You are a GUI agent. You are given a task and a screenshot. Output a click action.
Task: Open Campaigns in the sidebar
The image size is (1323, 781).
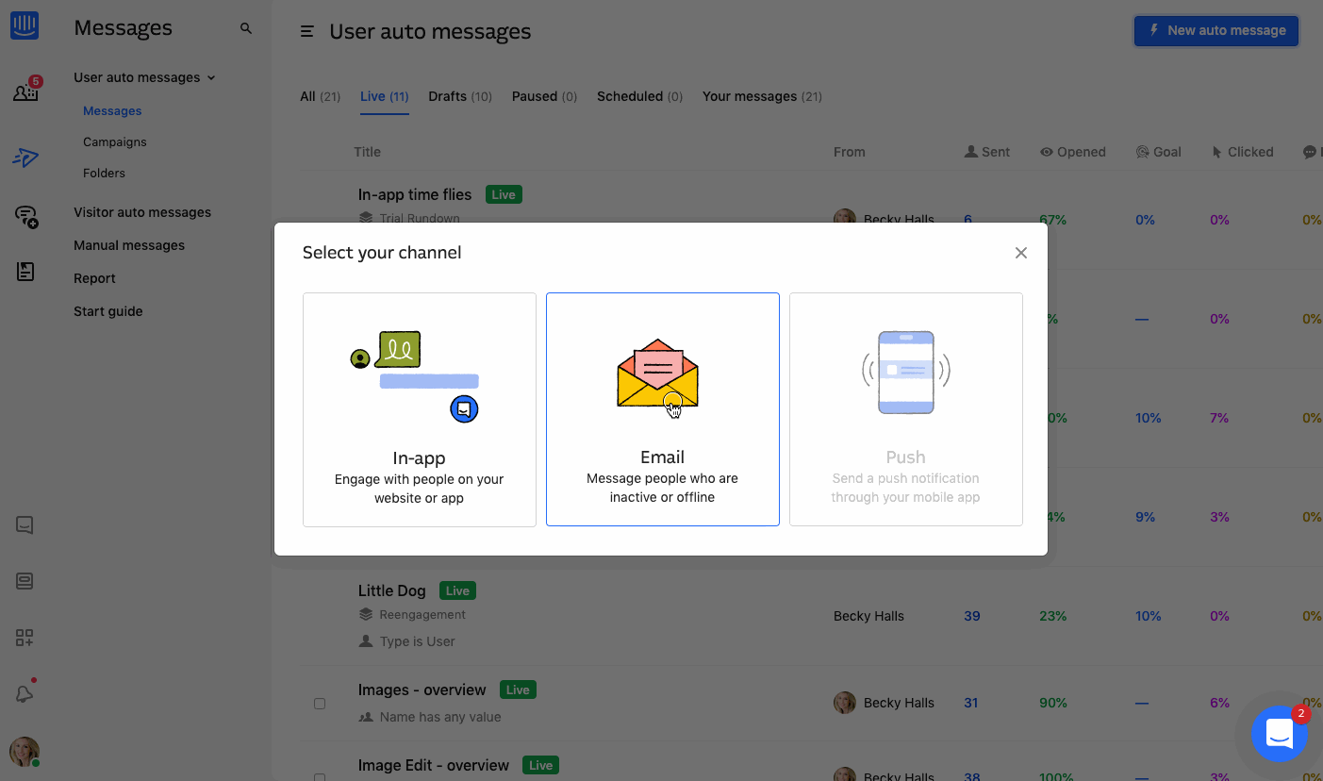pyautogui.click(x=115, y=141)
